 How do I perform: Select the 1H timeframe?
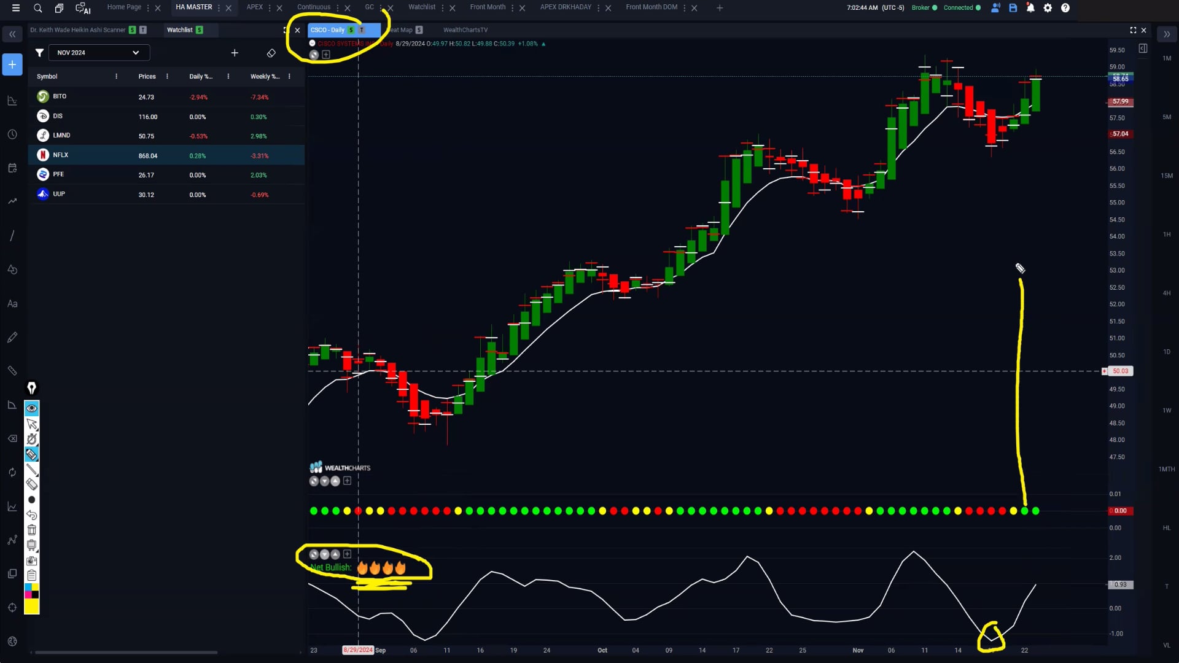point(1167,235)
